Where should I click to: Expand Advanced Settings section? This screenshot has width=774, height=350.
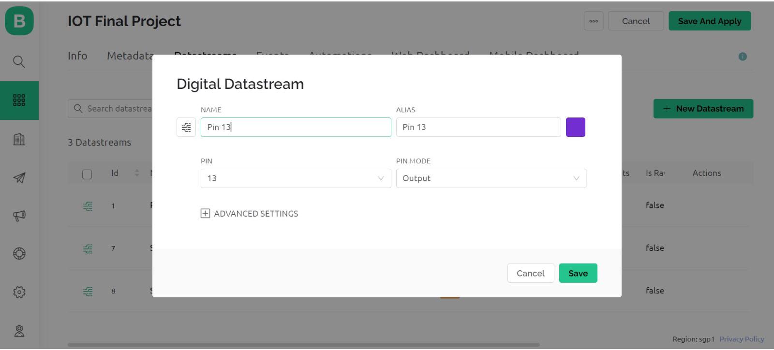(250, 214)
